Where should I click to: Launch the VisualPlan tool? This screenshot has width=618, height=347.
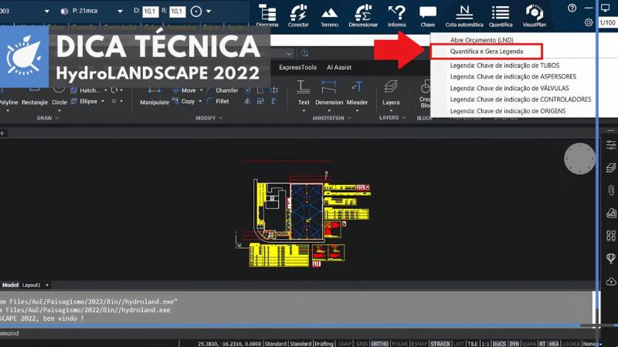coord(535,15)
